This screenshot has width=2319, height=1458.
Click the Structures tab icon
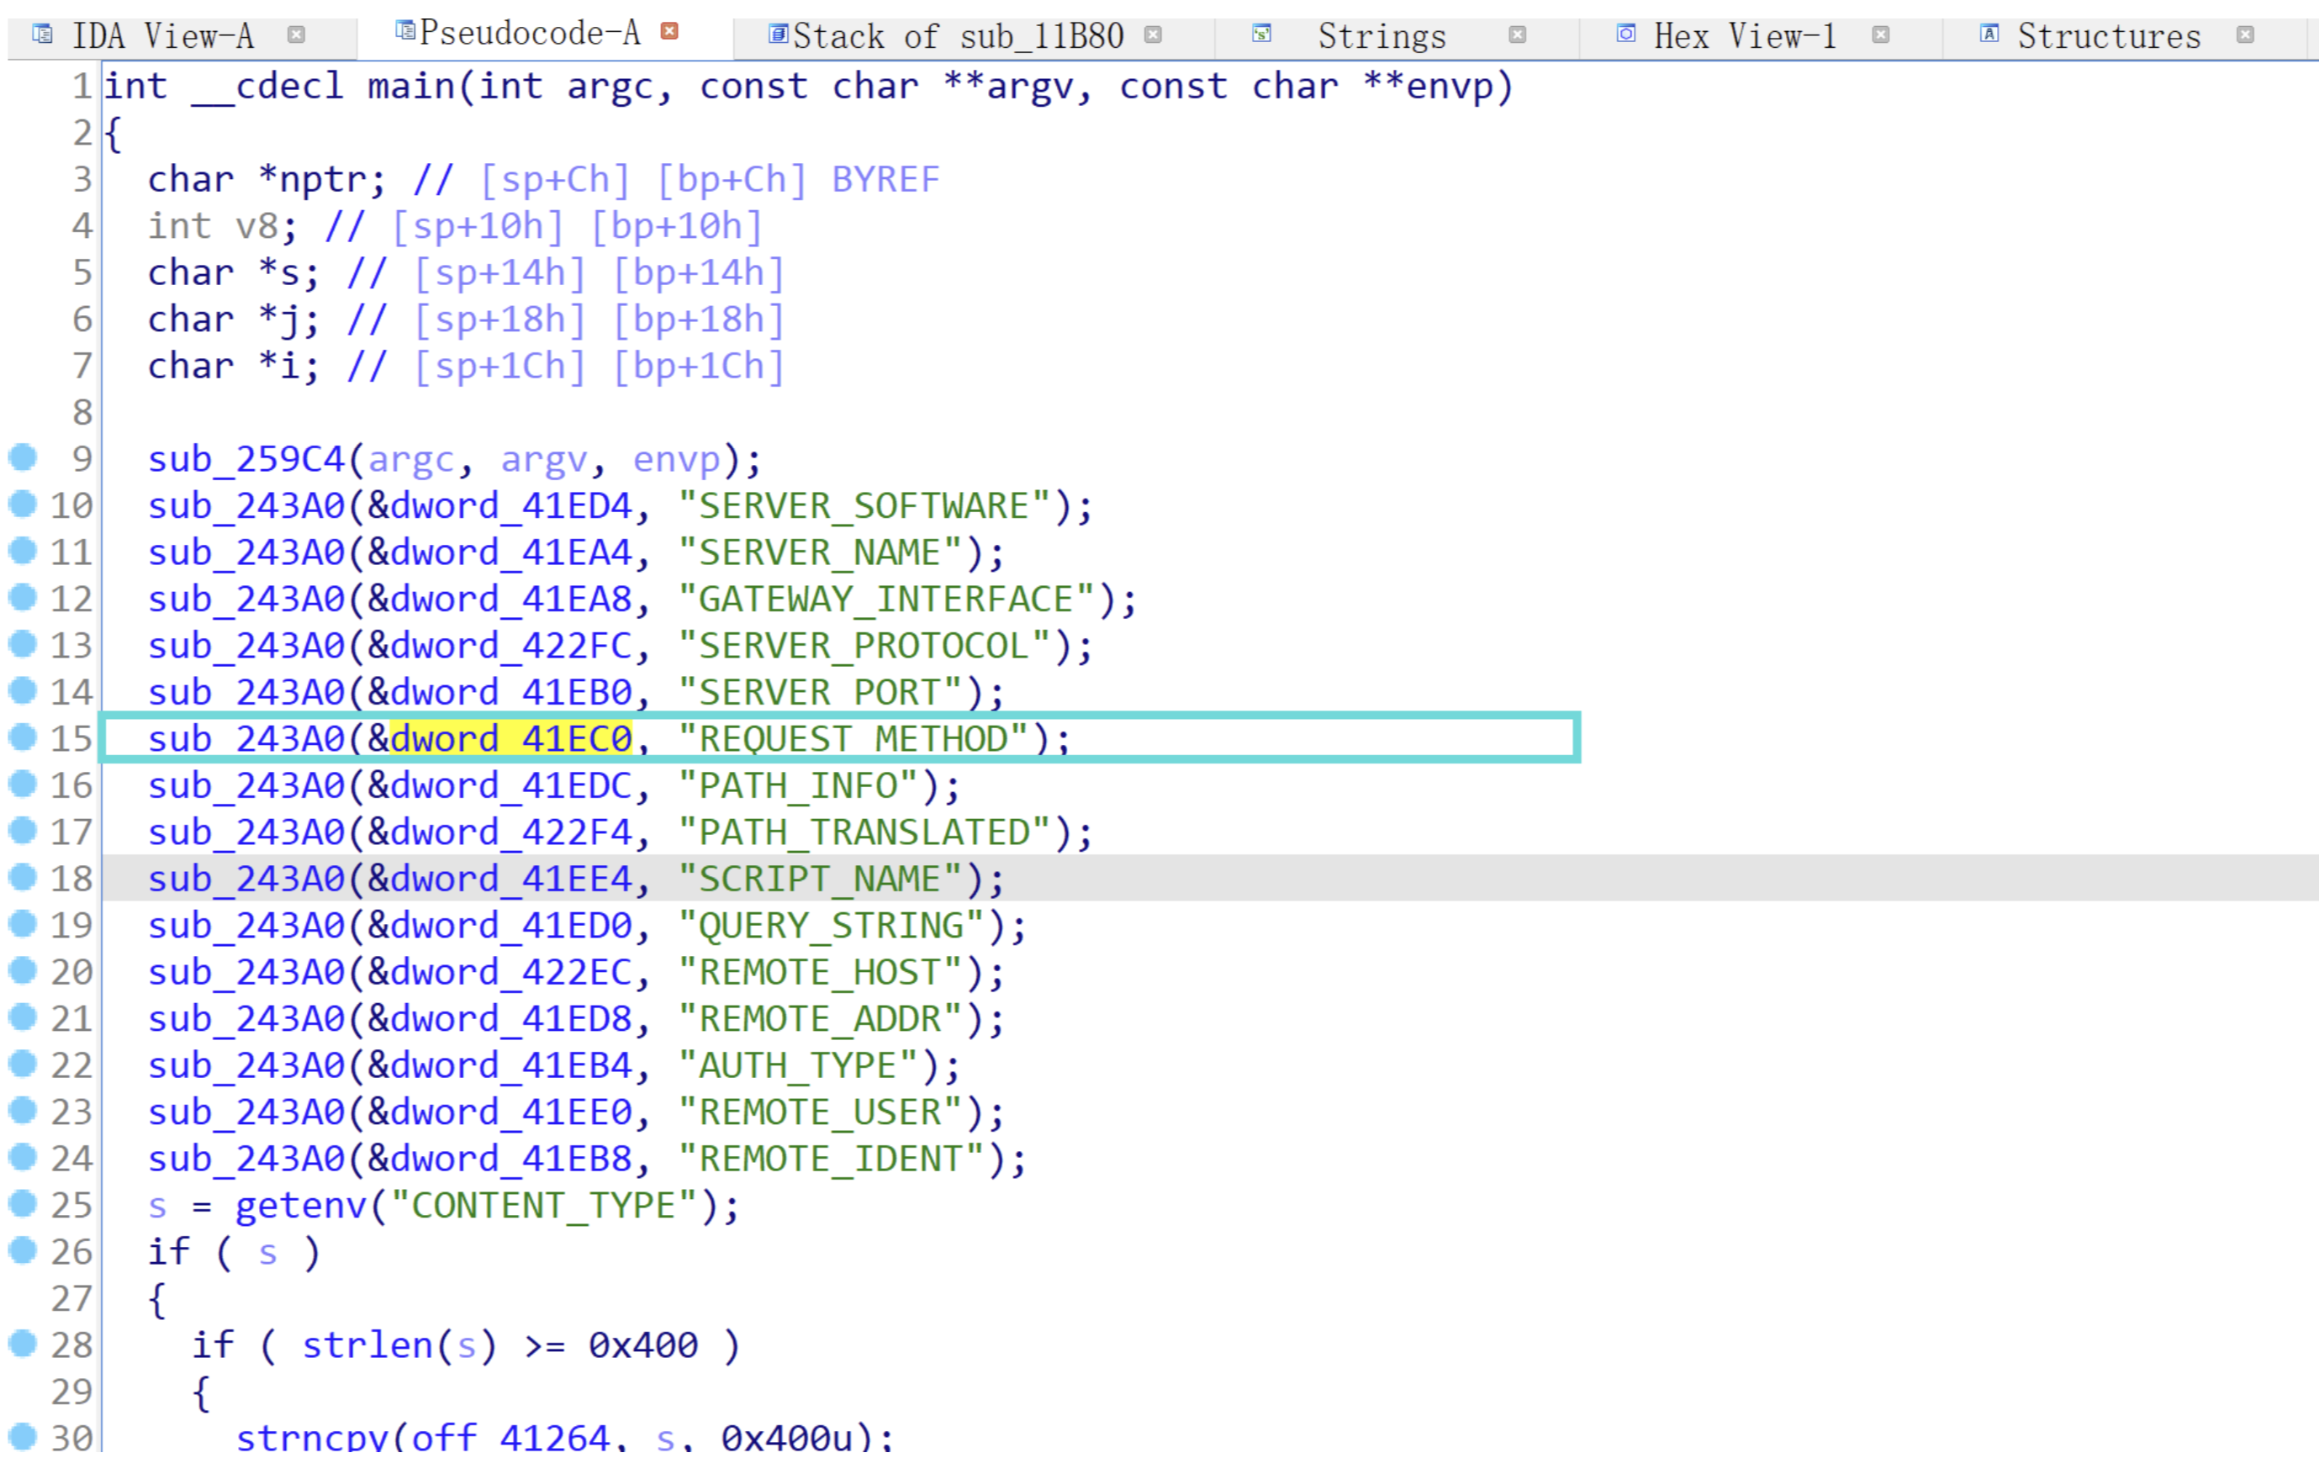1989,34
